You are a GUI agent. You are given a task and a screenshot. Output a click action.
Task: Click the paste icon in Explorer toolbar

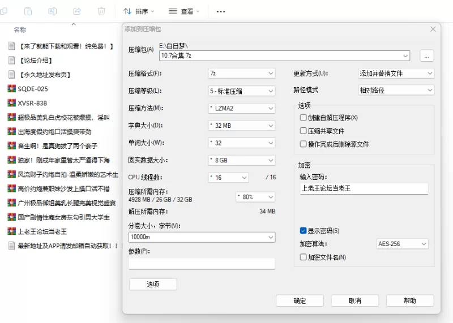28,11
